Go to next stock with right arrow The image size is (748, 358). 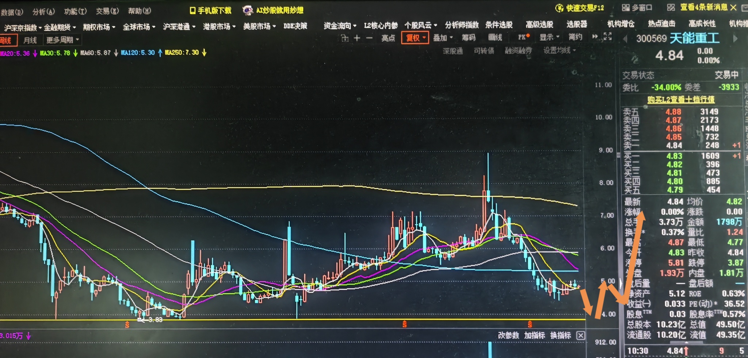click(x=736, y=38)
